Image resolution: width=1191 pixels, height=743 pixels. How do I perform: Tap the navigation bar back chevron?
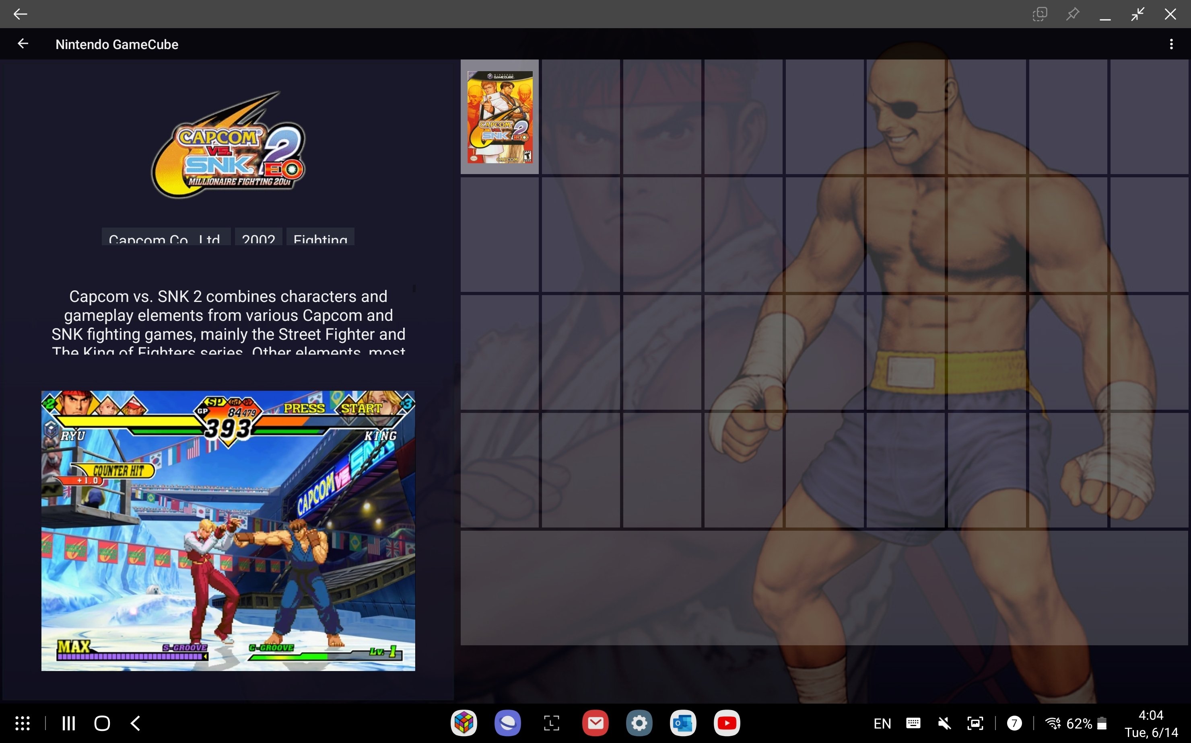click(136, 723)
